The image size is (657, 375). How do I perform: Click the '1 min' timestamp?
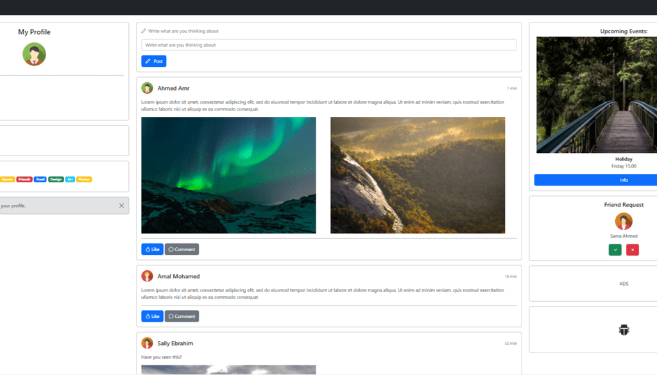coord(511,88)
